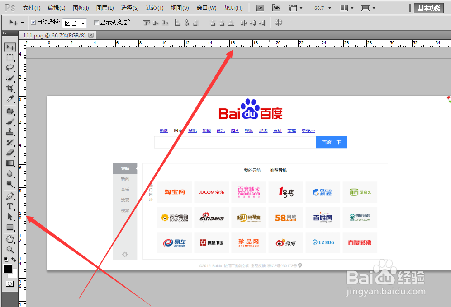The height and width of the screenshot is (307, 451).
Task: Select the Zoom tool
Action: pyautogui.click(x=10, y=249)
